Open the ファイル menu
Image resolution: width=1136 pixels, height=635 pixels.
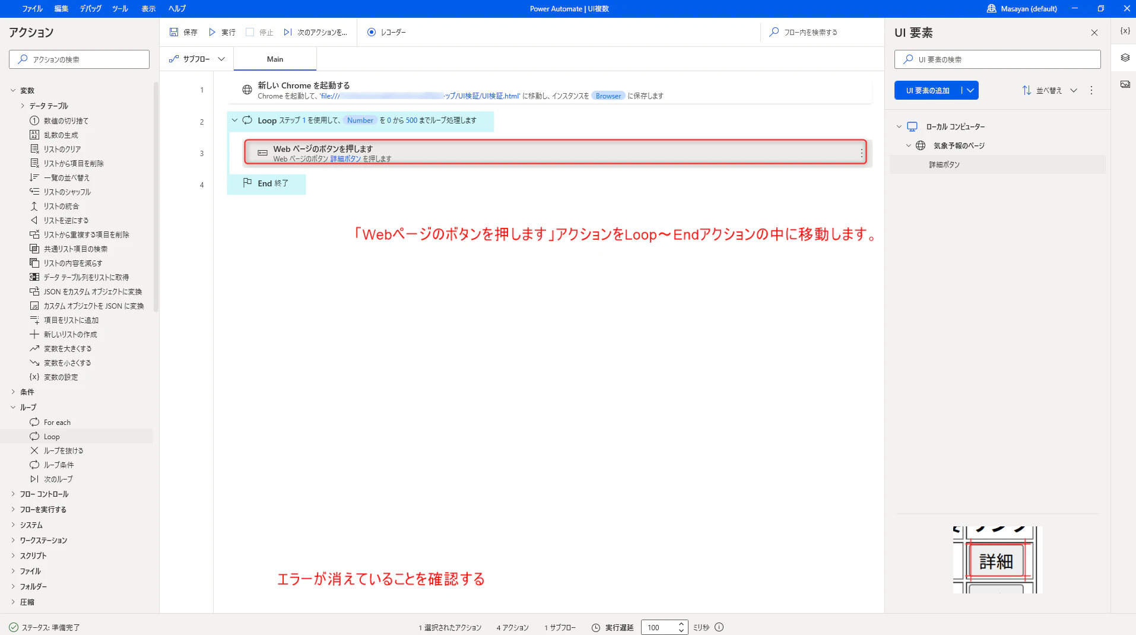tap(33, 9)
